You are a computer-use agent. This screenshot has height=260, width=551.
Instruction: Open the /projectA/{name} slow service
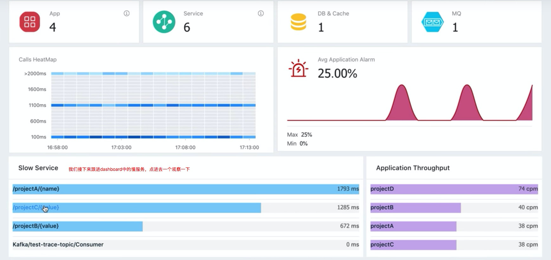tap(36, 189)
